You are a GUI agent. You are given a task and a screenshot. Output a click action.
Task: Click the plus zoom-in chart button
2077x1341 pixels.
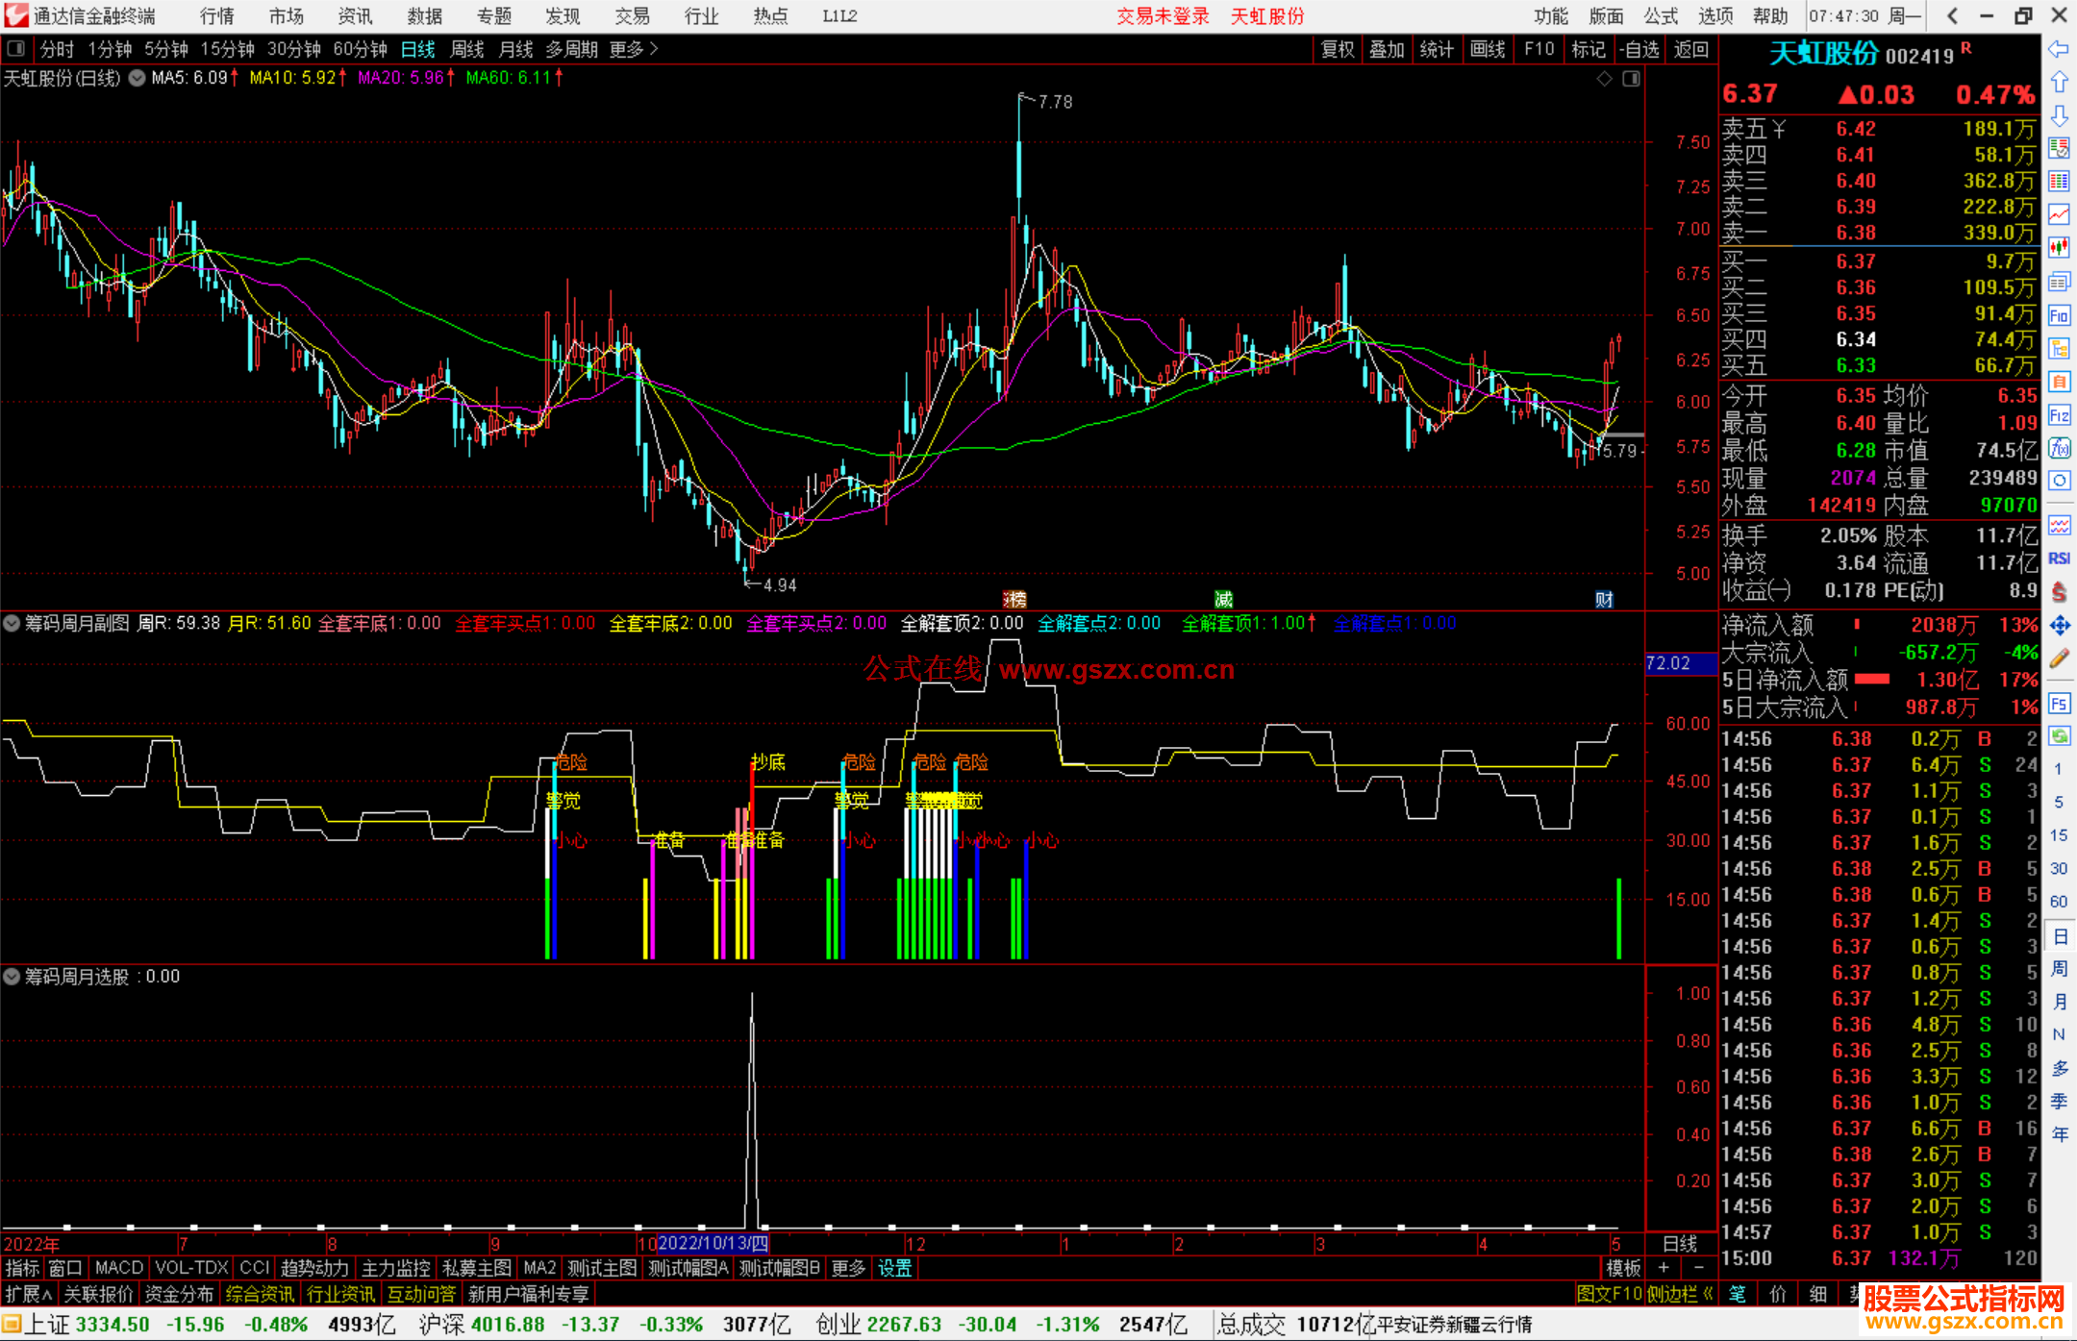coord(1664,1268)
